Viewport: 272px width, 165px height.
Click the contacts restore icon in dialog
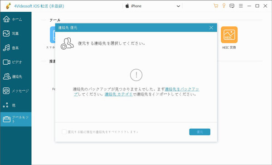point(67,43)
